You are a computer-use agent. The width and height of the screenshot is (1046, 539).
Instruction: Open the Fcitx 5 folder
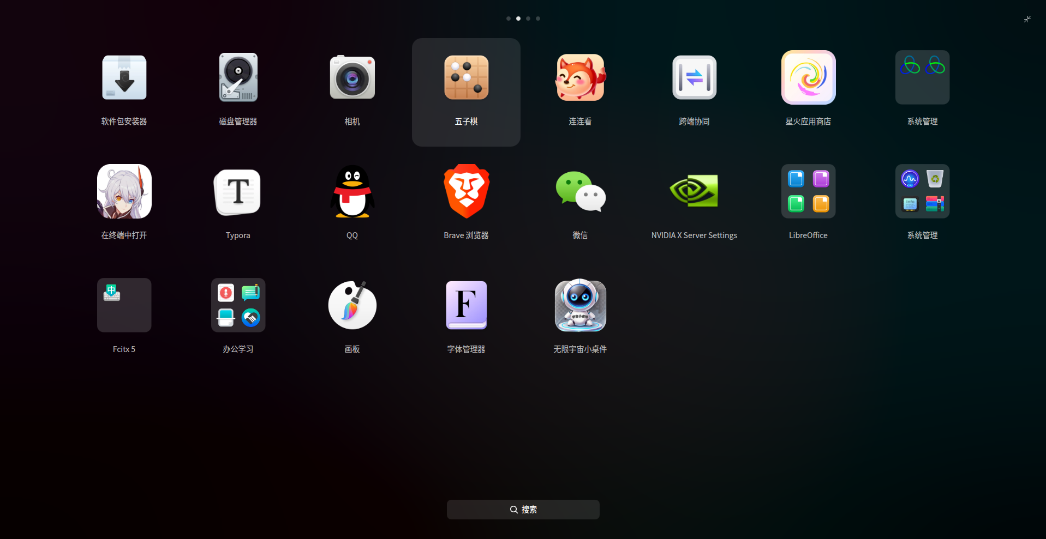tap(124, 305)
